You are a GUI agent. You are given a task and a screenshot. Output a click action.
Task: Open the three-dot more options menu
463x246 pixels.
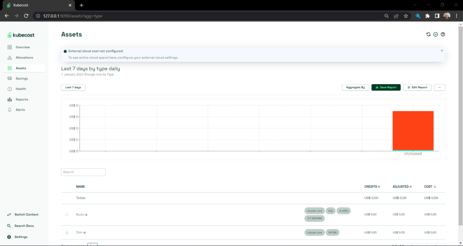(439, 87)
